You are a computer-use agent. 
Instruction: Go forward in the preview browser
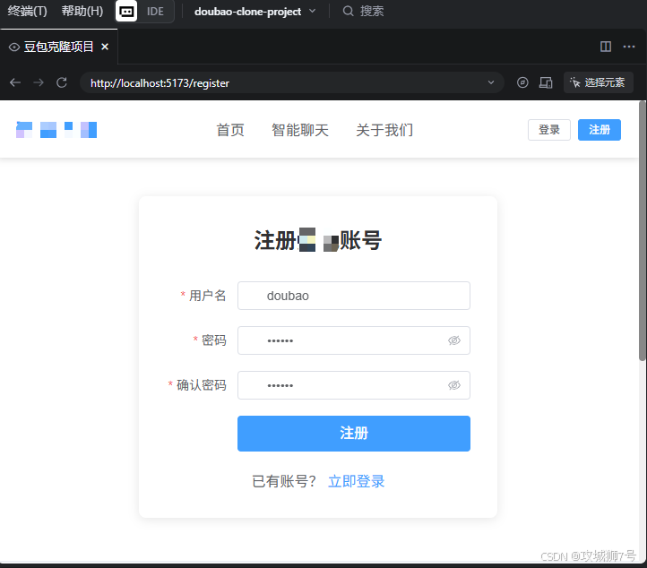point(39,82)
